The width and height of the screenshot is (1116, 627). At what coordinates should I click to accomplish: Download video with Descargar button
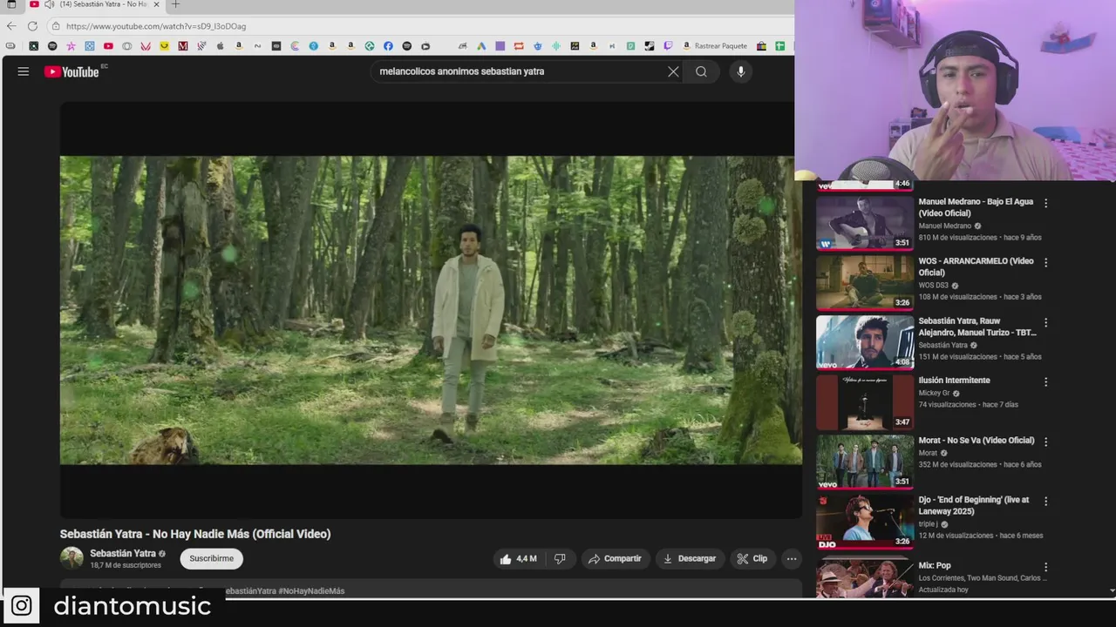click(690, 559)
